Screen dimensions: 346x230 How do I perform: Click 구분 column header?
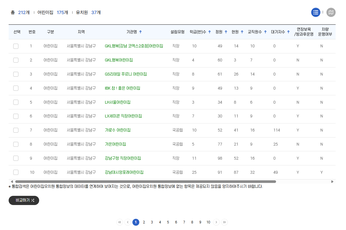click(51, 32)
